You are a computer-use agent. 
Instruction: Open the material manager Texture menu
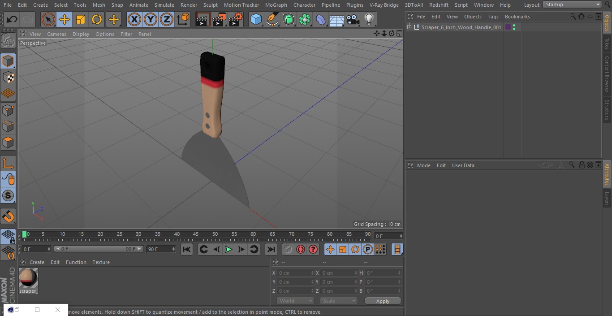tap(101, 262)
